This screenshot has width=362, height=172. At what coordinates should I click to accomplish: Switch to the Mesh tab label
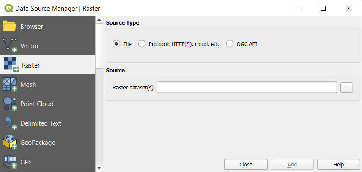28,85
